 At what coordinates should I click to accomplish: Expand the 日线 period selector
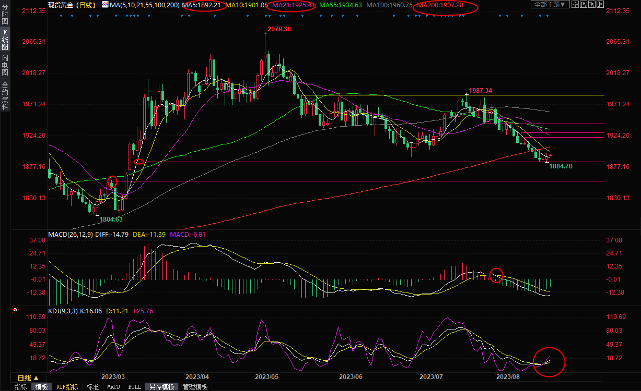click(x=28, y=377)
